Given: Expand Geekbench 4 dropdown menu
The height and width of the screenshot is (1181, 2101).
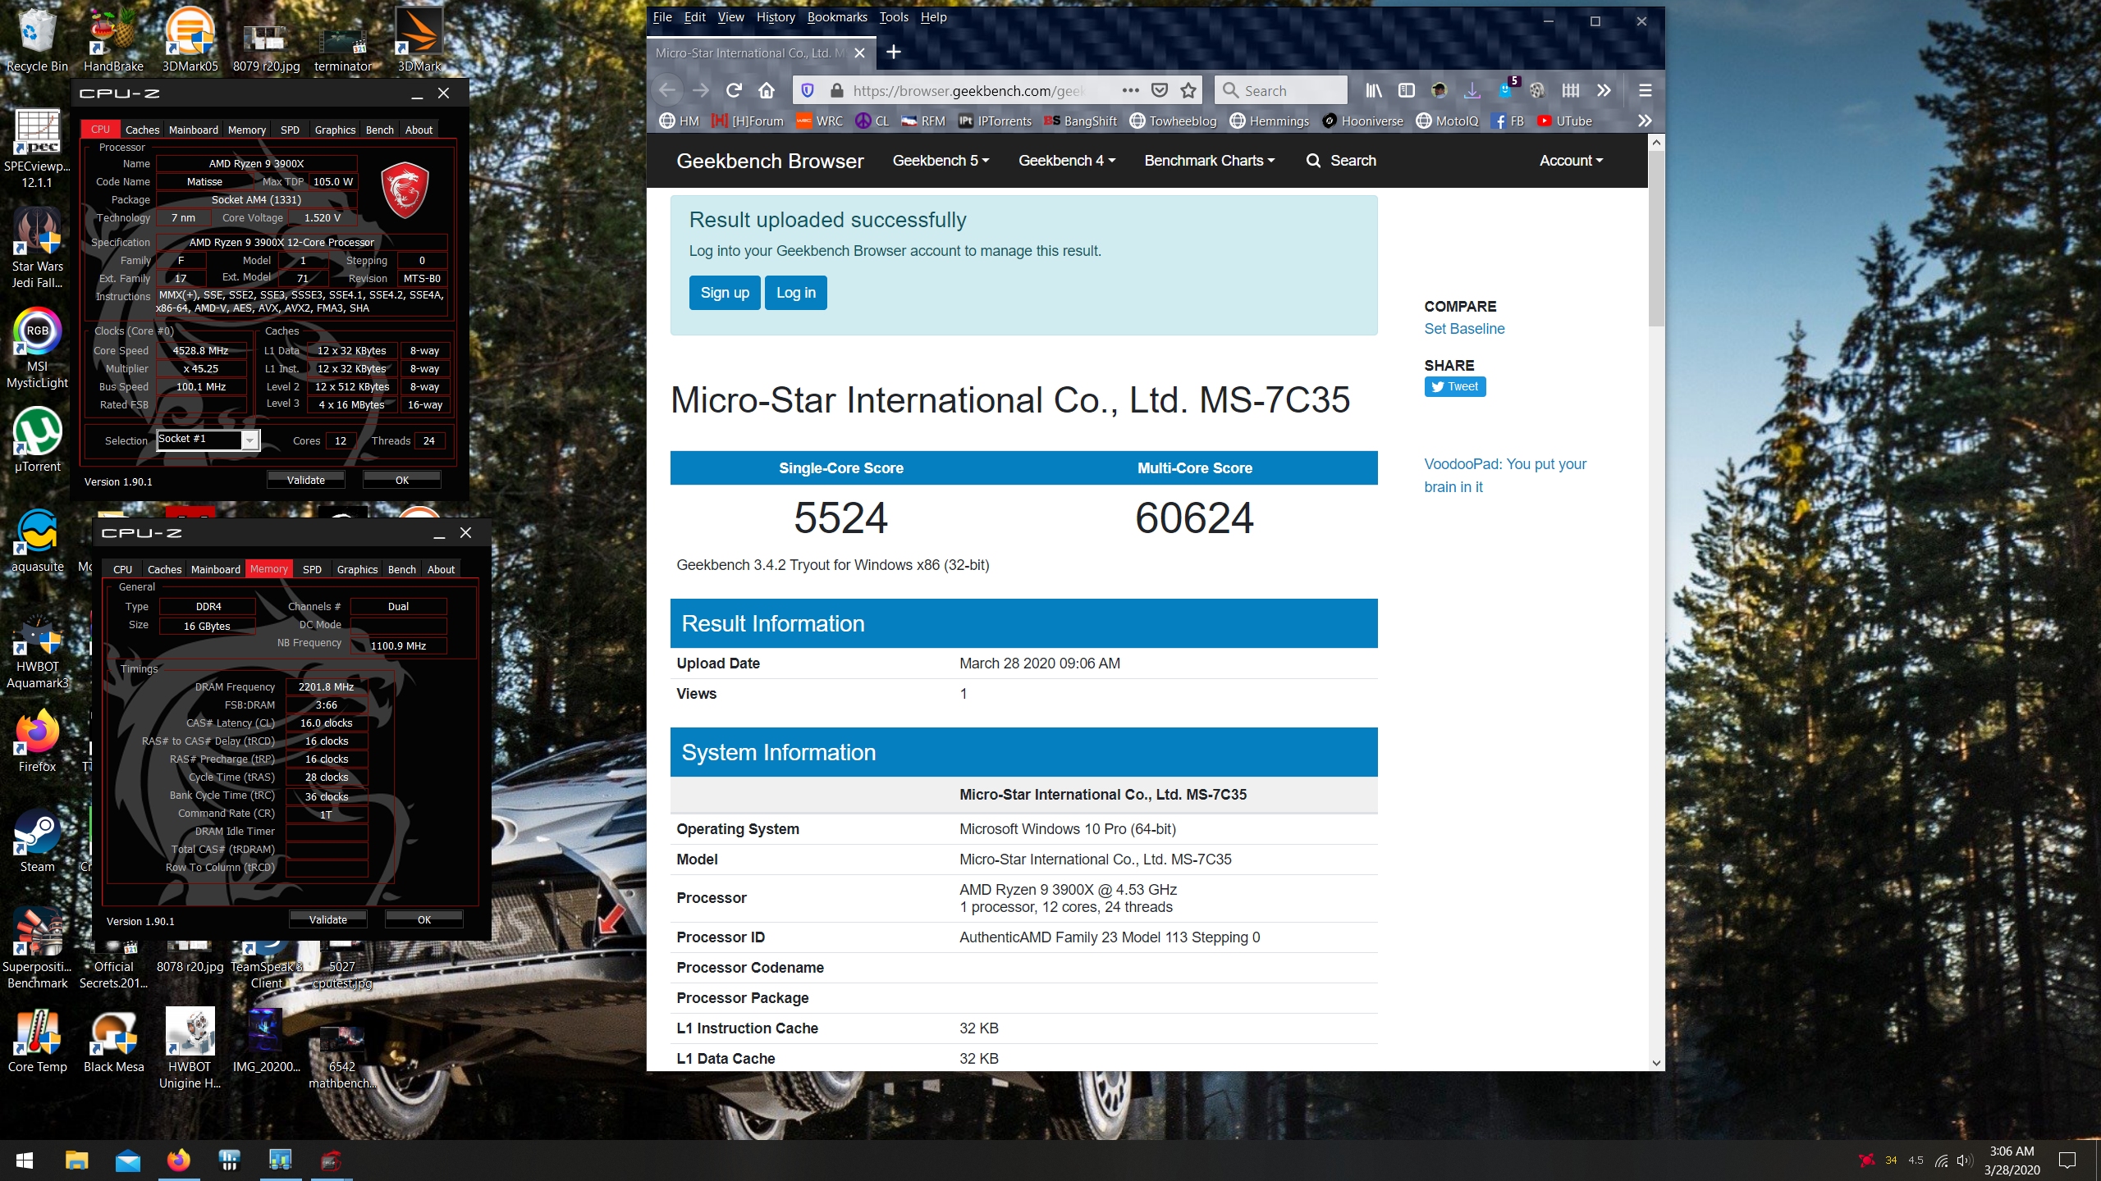Looking at the screenshot, I should 1067,161.
